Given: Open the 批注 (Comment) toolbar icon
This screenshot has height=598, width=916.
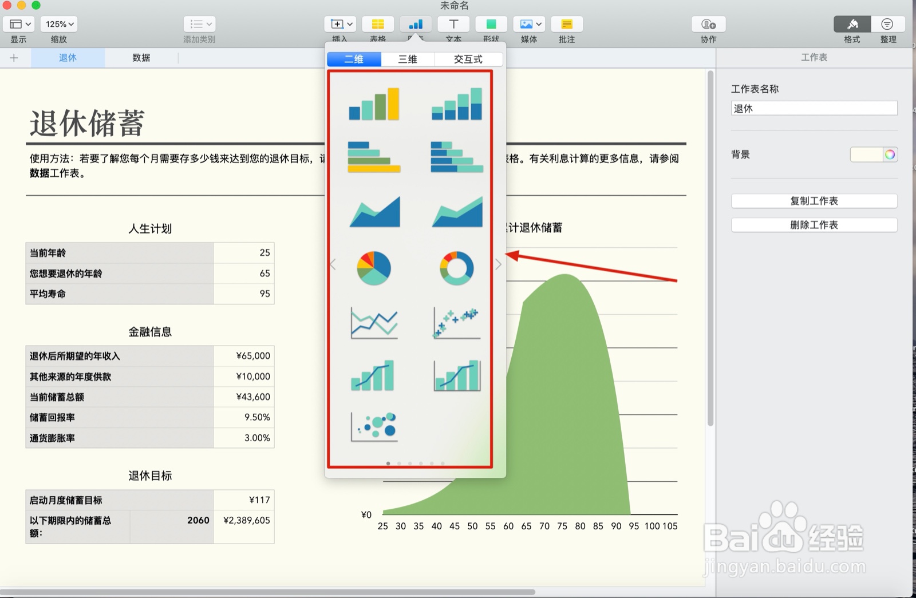Looking at the screenshot, I should 566,24.
